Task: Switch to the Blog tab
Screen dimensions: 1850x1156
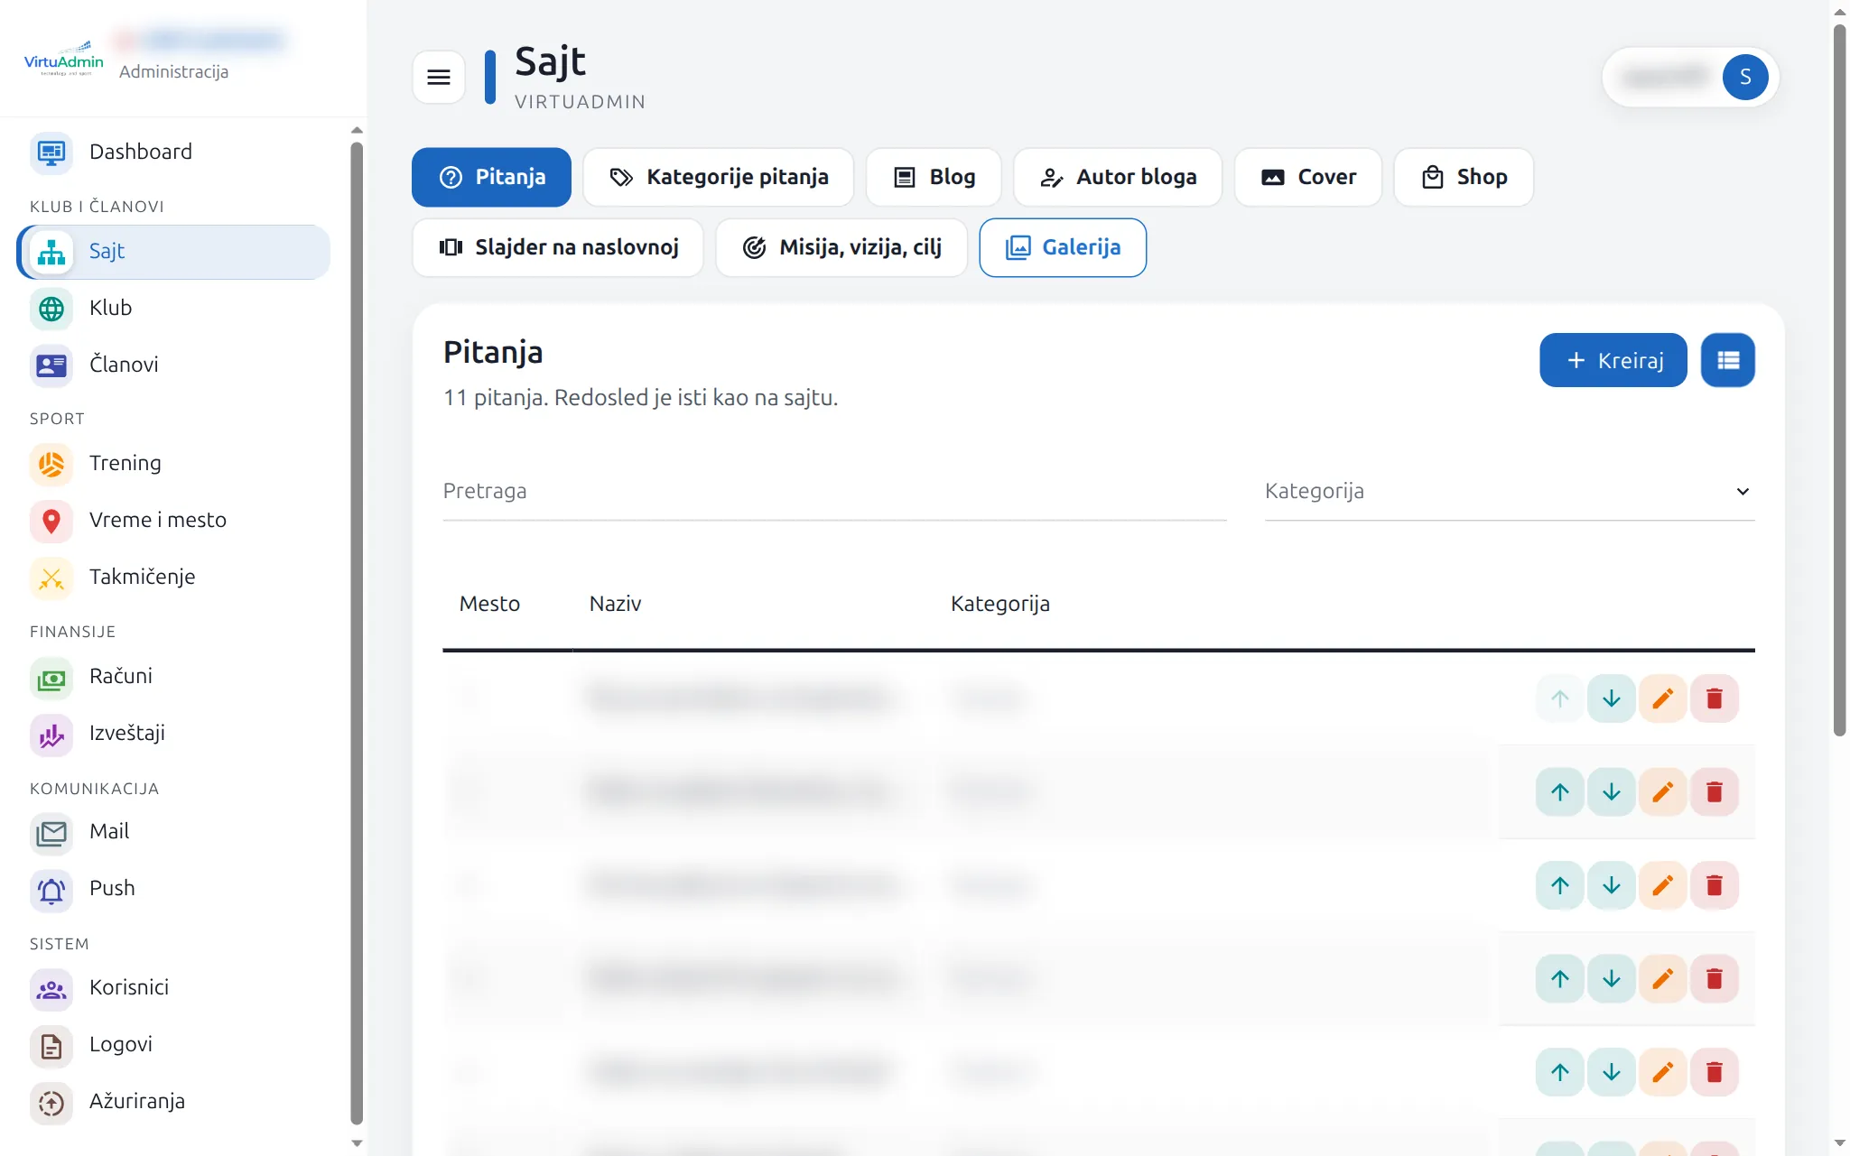Action: click(934, 177)
